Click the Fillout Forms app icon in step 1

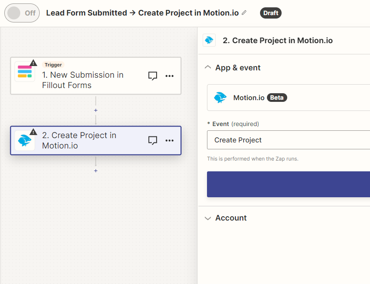pos(25,72)
